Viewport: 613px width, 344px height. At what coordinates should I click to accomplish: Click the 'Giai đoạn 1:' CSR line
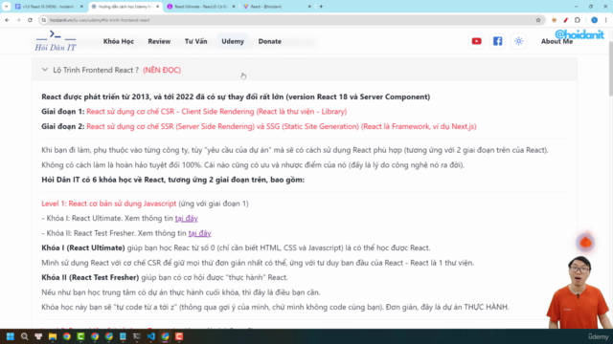(x=193, y=112)
